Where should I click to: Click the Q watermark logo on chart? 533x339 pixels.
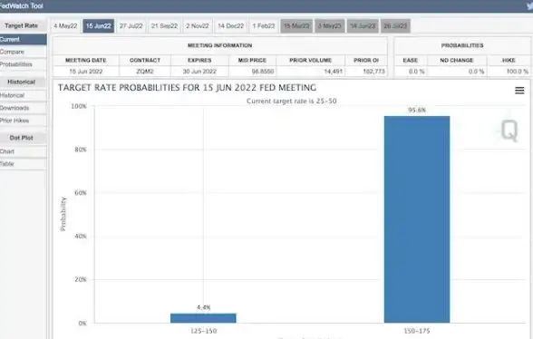click(x=509, y=131)
